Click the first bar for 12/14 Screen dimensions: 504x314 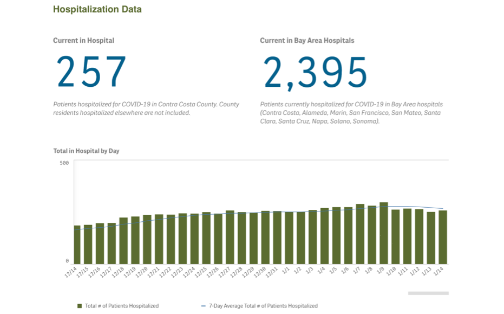coord(77,245)
